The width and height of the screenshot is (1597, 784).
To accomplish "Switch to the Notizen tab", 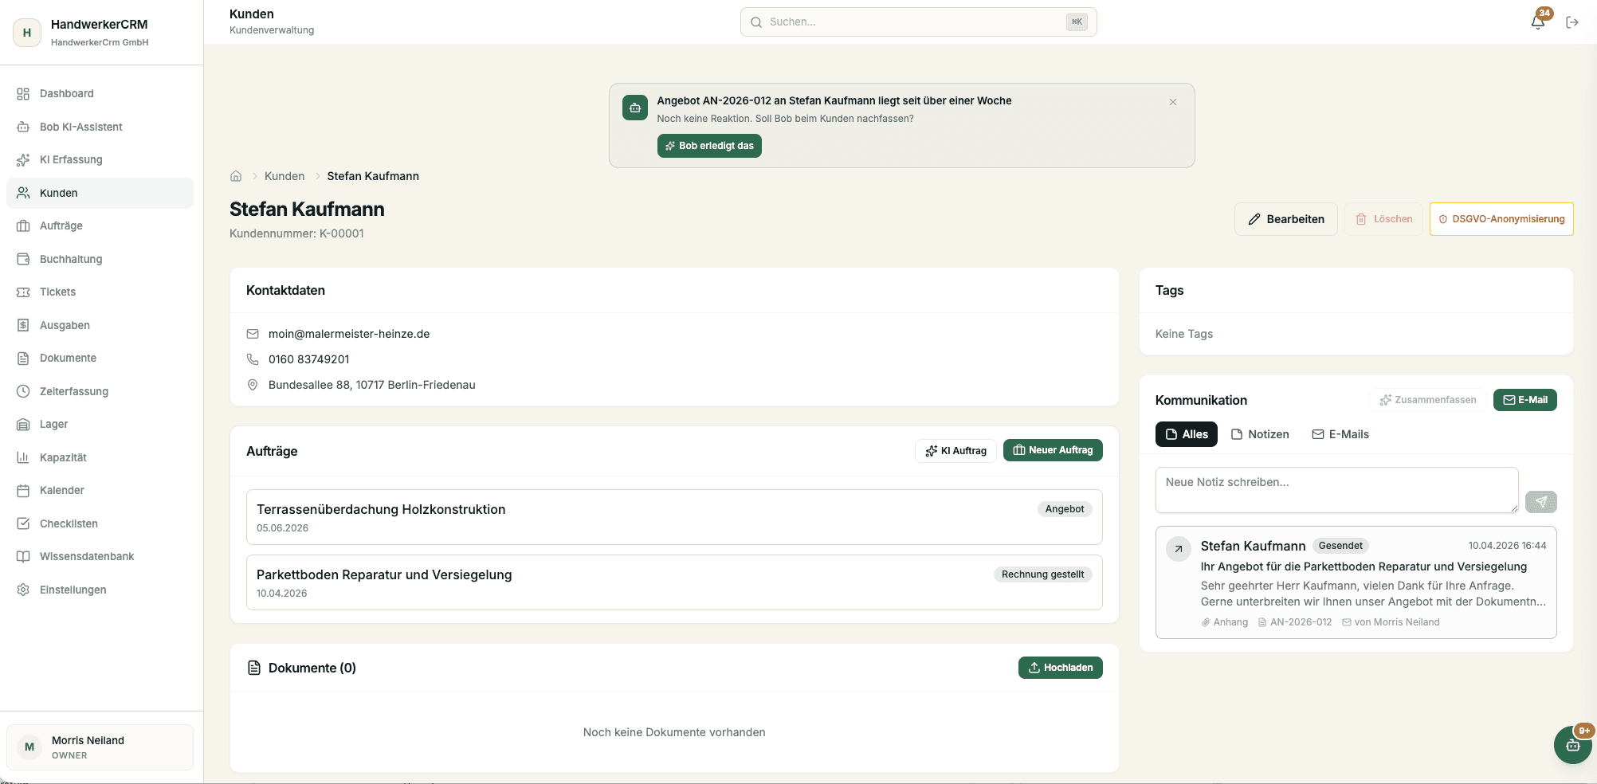I will pyautogui.click(x=1260, y=434).
